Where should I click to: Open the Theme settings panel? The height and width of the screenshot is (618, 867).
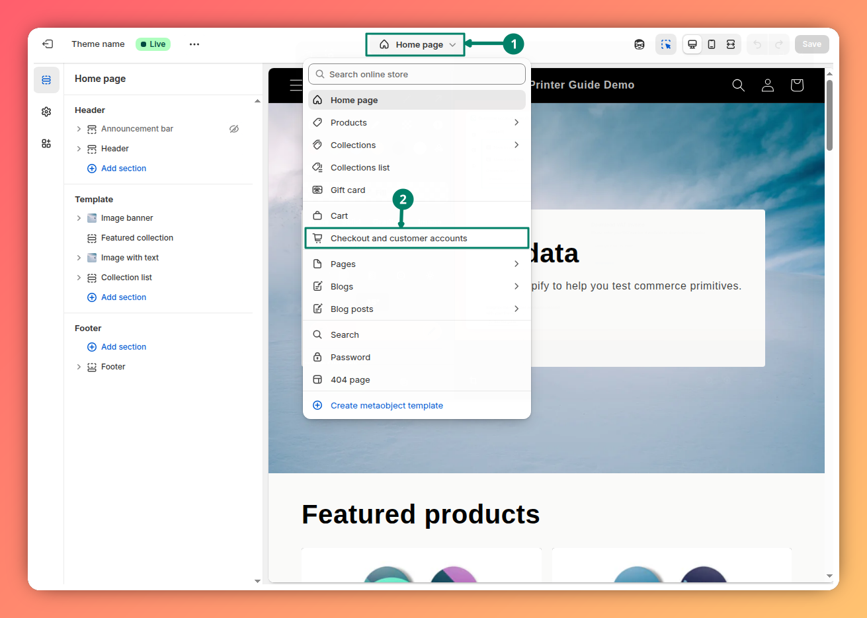click(46, 111)
